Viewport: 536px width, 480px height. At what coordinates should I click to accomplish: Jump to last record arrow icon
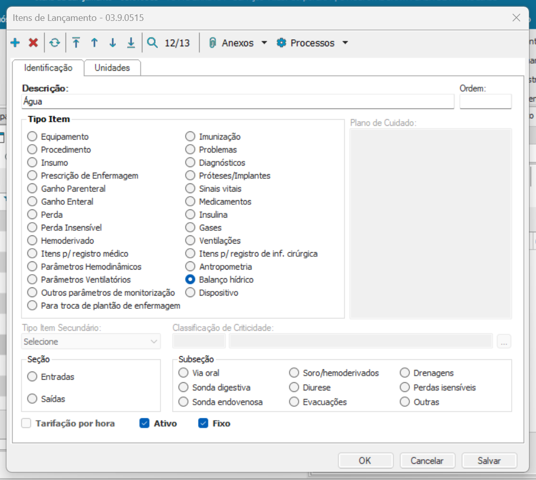click(131, 43)
